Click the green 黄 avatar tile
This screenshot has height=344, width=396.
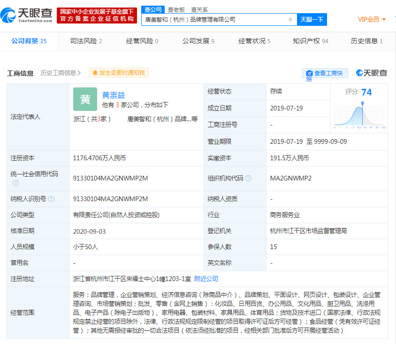pyautogui.click(x=85, y=99)
